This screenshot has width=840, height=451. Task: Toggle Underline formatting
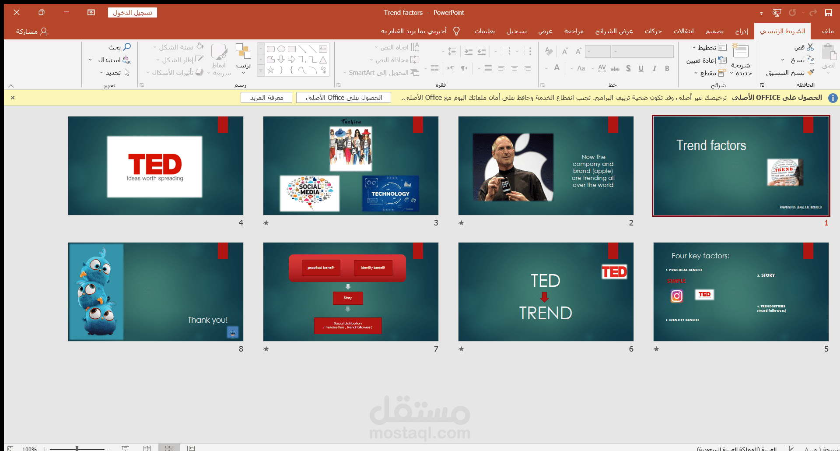click(x=641, y=68)
